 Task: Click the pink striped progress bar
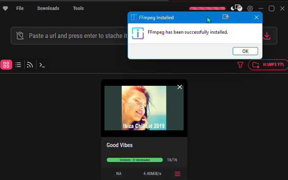pyautogui.click(x=207, y=8)
